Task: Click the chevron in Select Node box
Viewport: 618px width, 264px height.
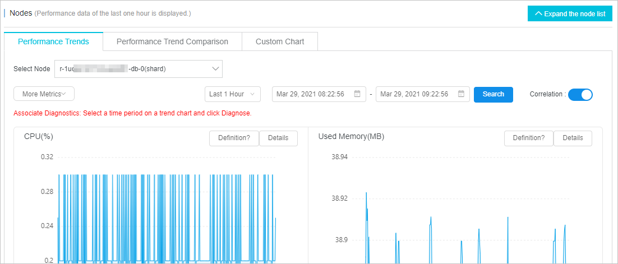Action: coord(215,68)
